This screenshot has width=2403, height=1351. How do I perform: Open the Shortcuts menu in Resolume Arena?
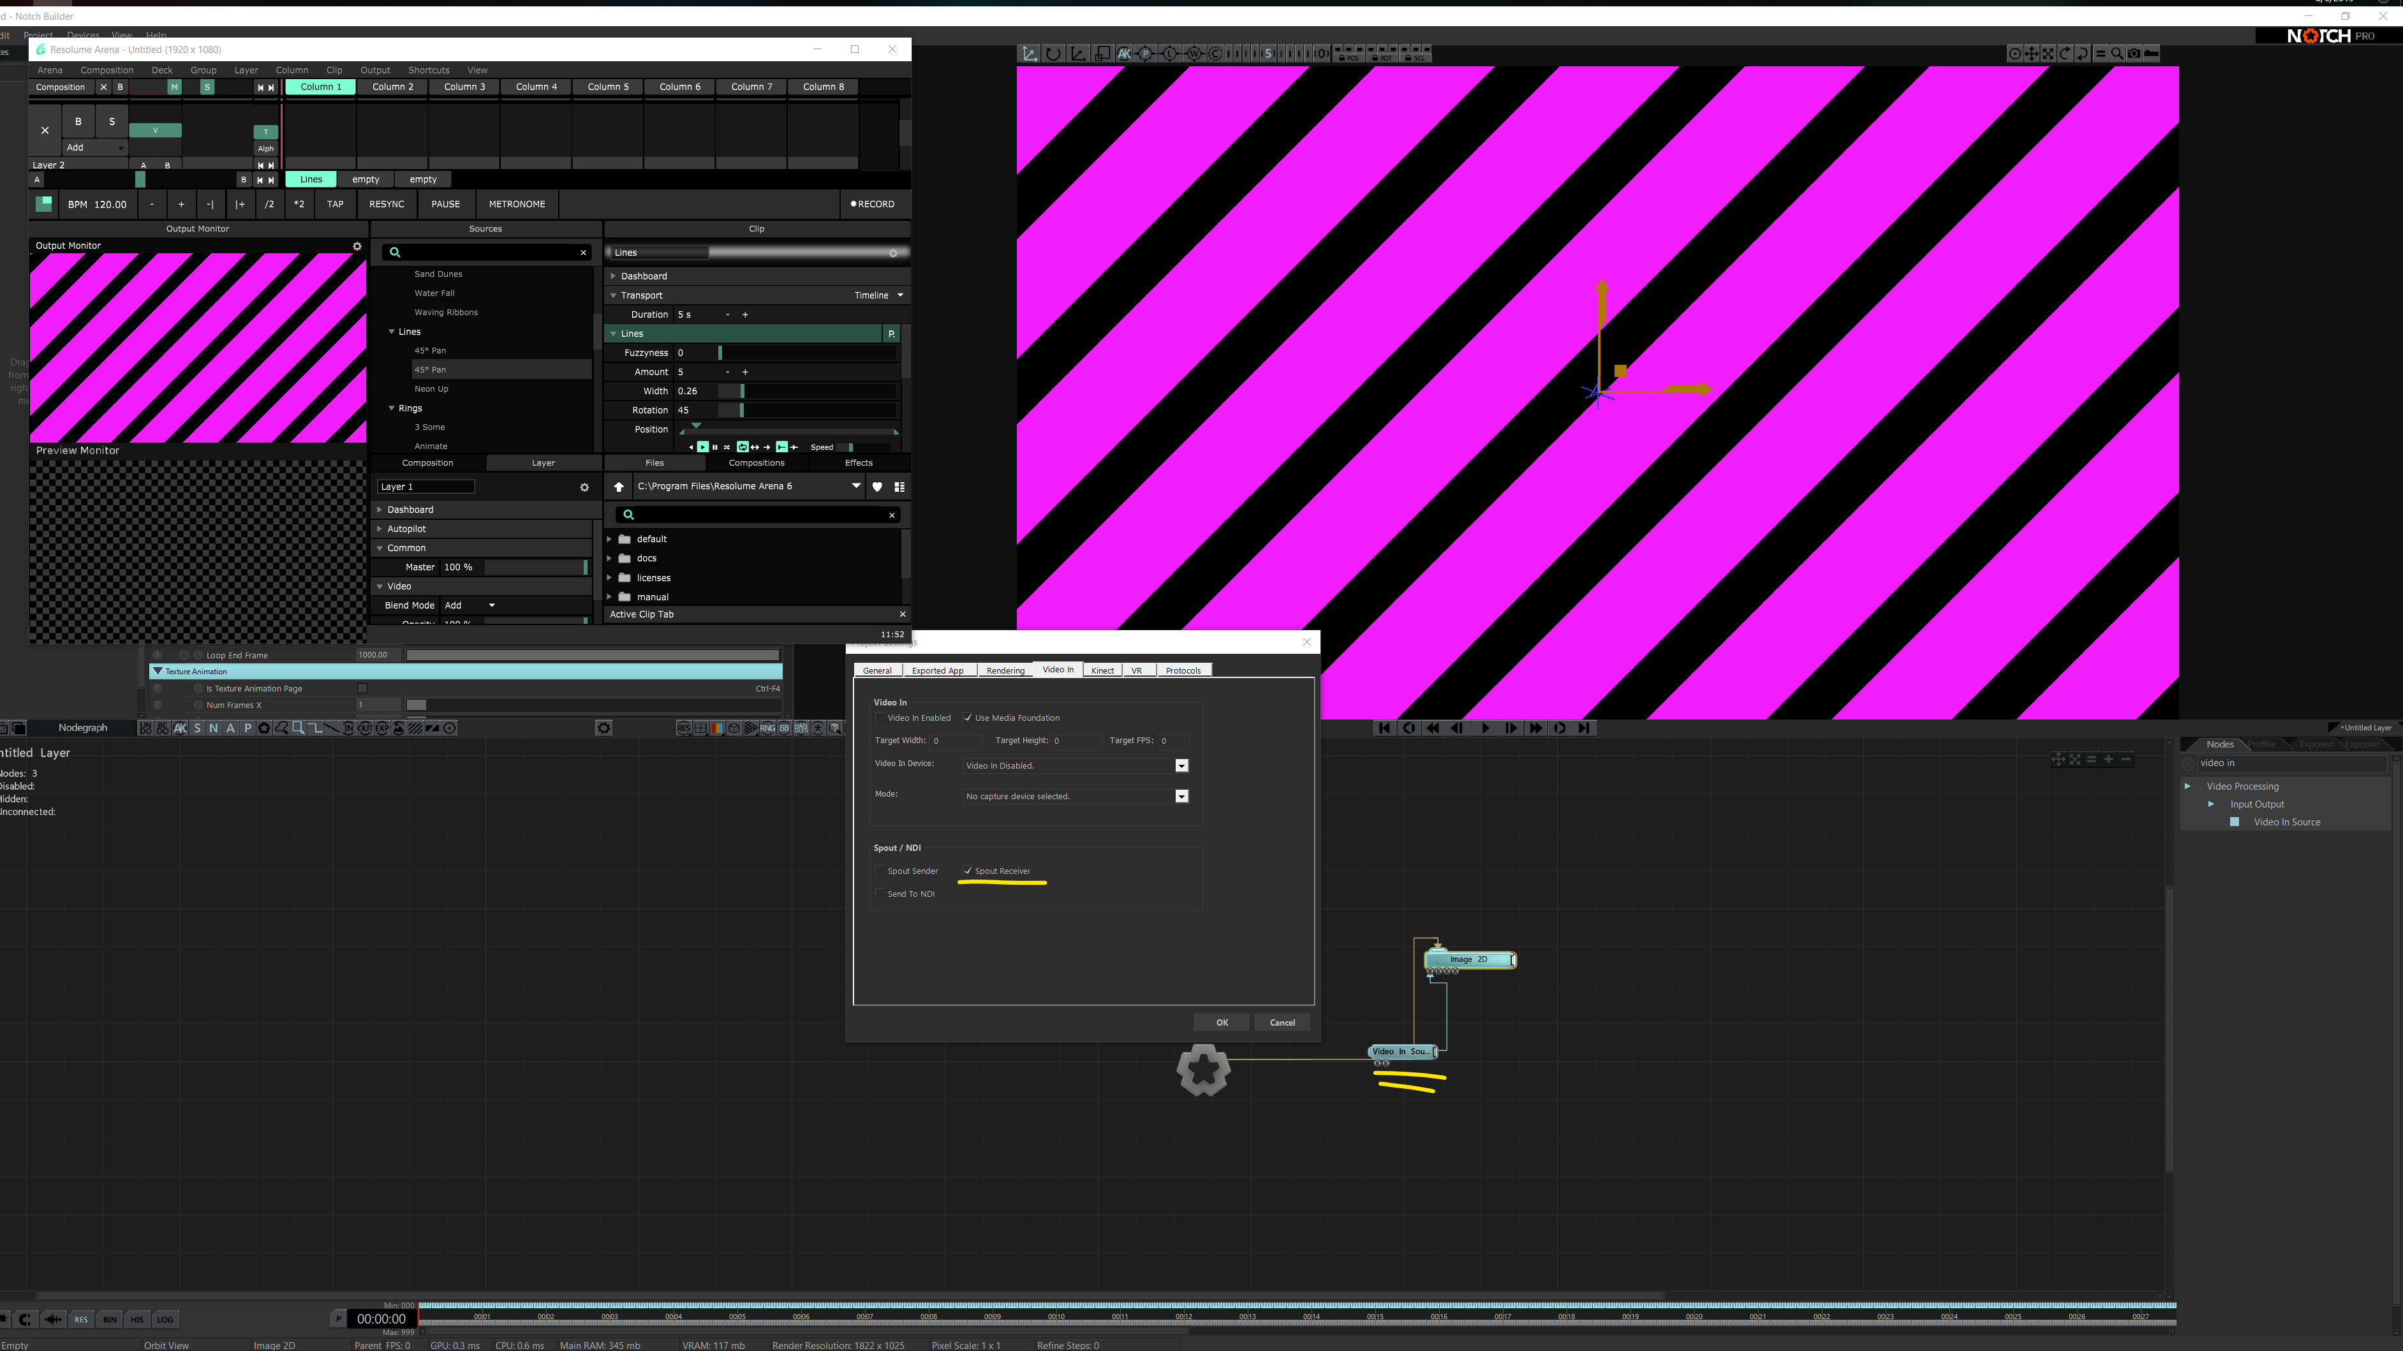(428, 70)
